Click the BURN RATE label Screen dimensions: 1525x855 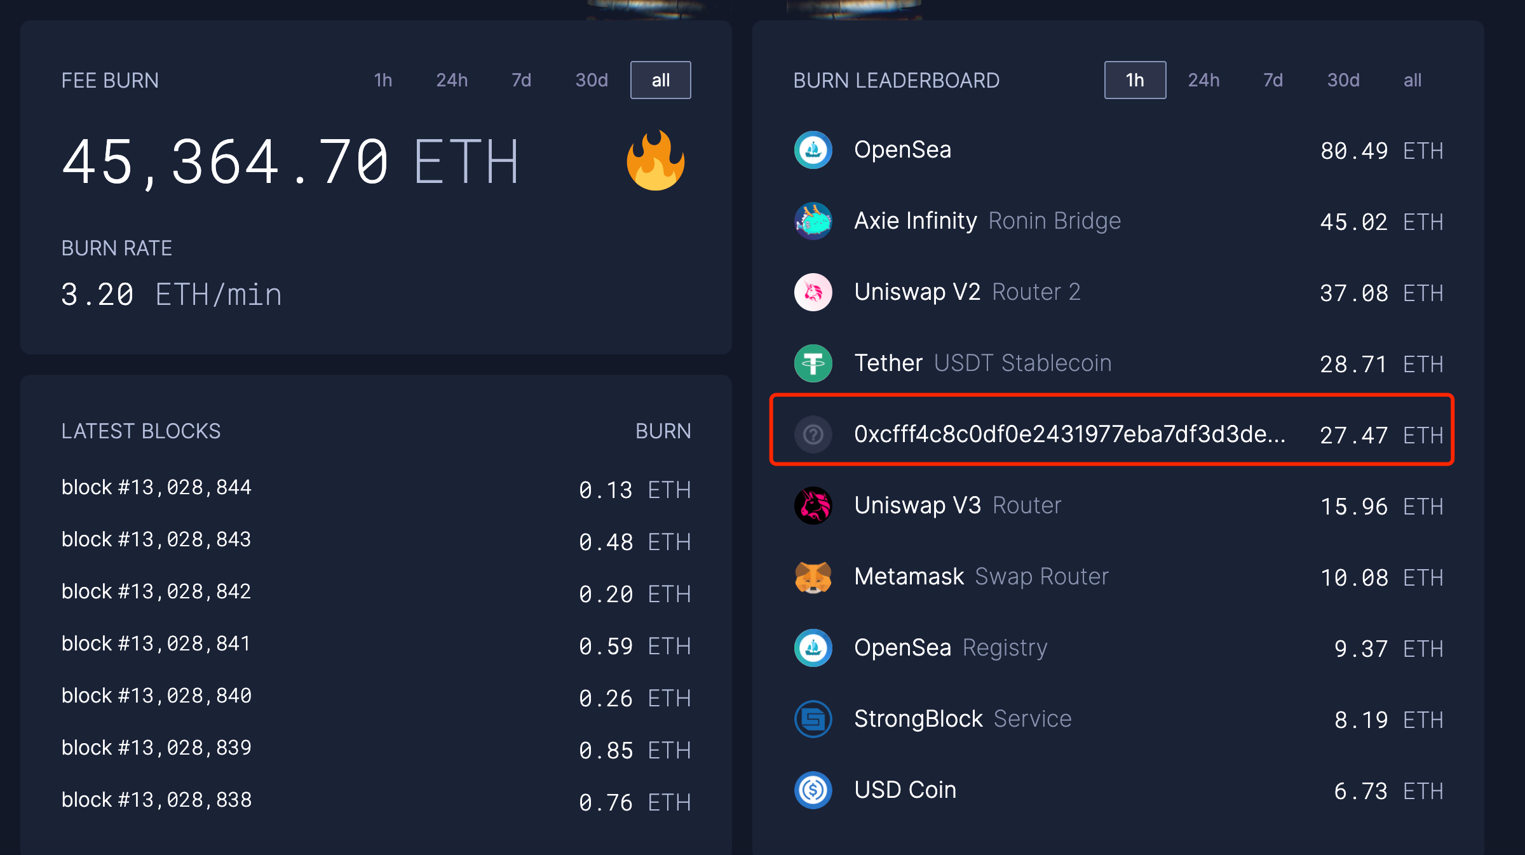tap(117, 248)
